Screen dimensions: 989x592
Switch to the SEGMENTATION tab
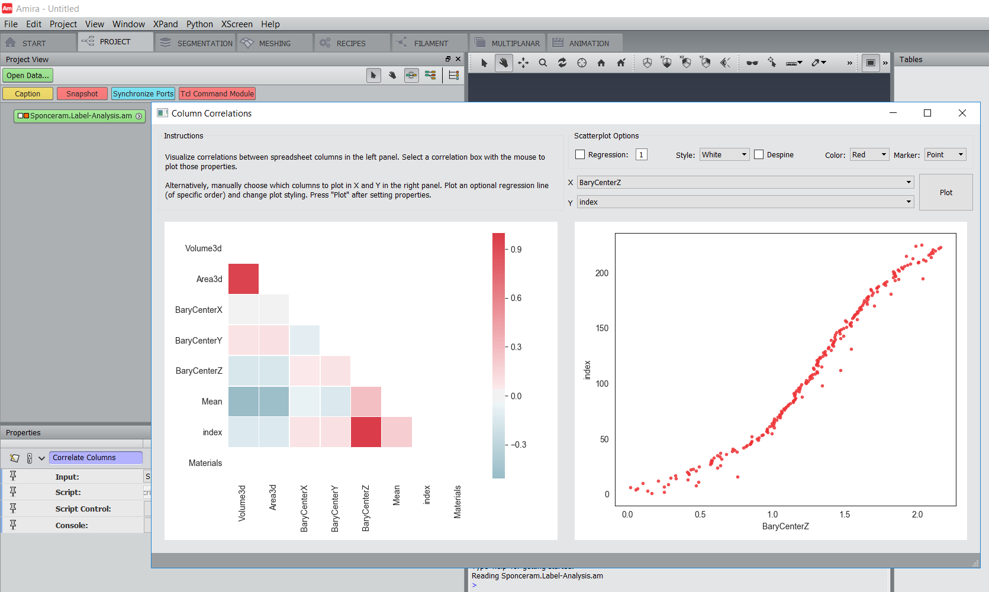tap(196, 43)
